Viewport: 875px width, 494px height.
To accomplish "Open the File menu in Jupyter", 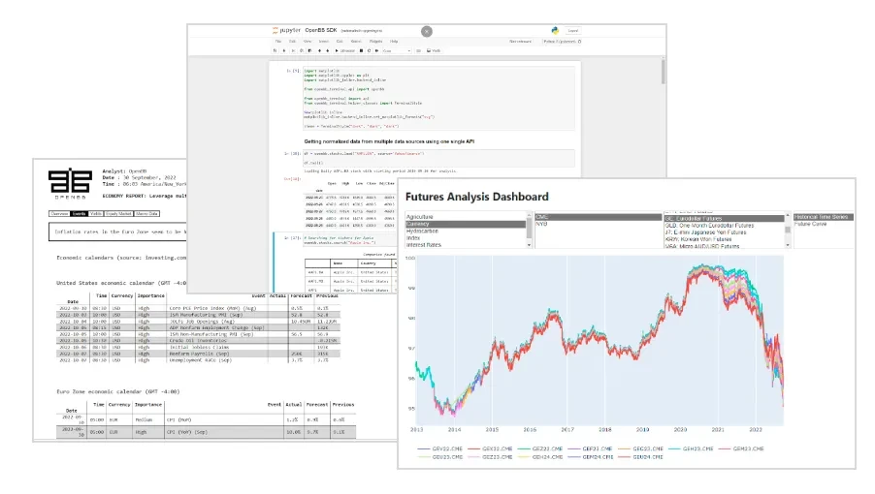I will [x=278, y=42].
